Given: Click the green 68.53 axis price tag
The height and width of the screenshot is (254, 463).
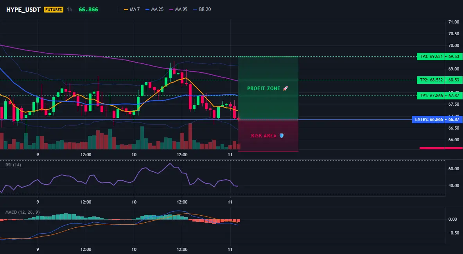Looking at the screenshot, I should tap(454, 80).
